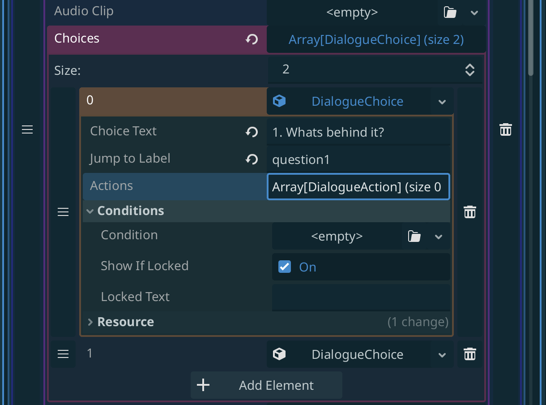
Task: Collapse the Array[DialogueChoice] (size 2) button
Action: [376, 39]
